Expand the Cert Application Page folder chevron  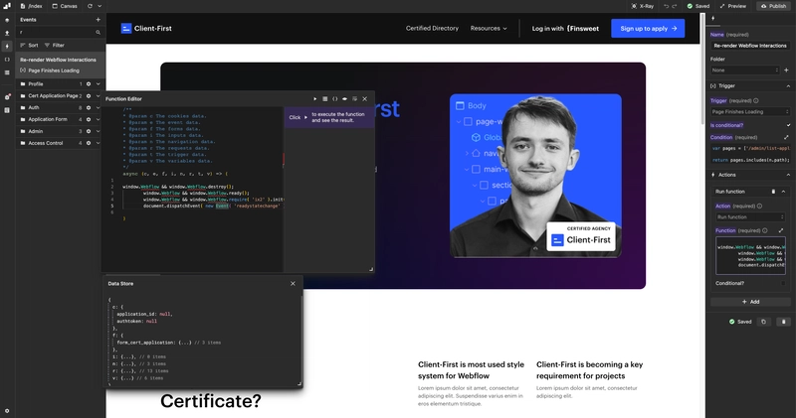pos(98,95)
